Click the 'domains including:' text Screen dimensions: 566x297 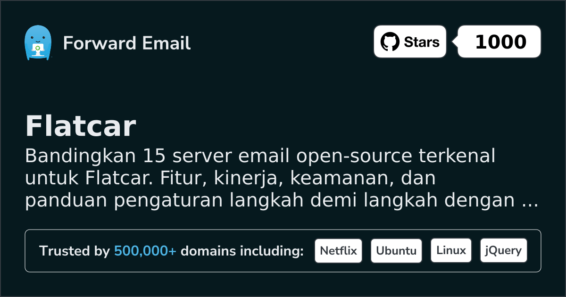pyautogui.click(x=242, y=251)
